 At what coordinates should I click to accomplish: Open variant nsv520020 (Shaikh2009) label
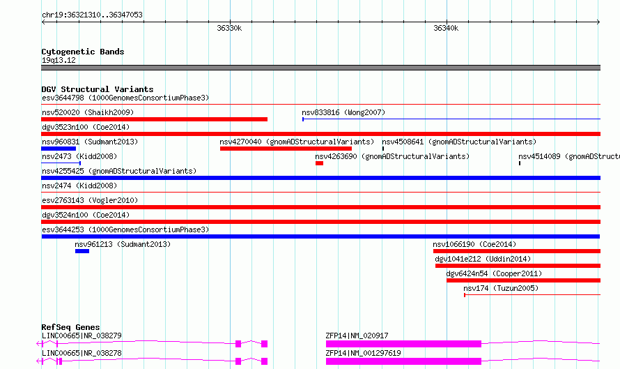click(x=88, y=112)
